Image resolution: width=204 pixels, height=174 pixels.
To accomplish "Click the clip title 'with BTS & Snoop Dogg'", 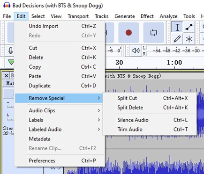I will [x=133, y=76].
